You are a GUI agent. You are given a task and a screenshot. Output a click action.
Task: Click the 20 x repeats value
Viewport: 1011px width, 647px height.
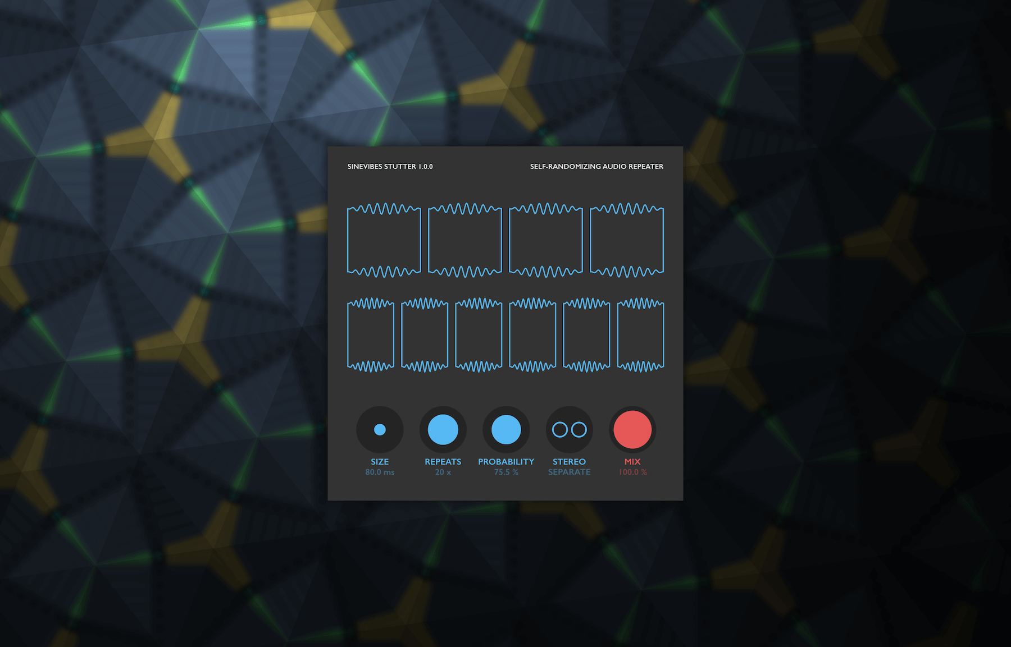coord(443,472)
